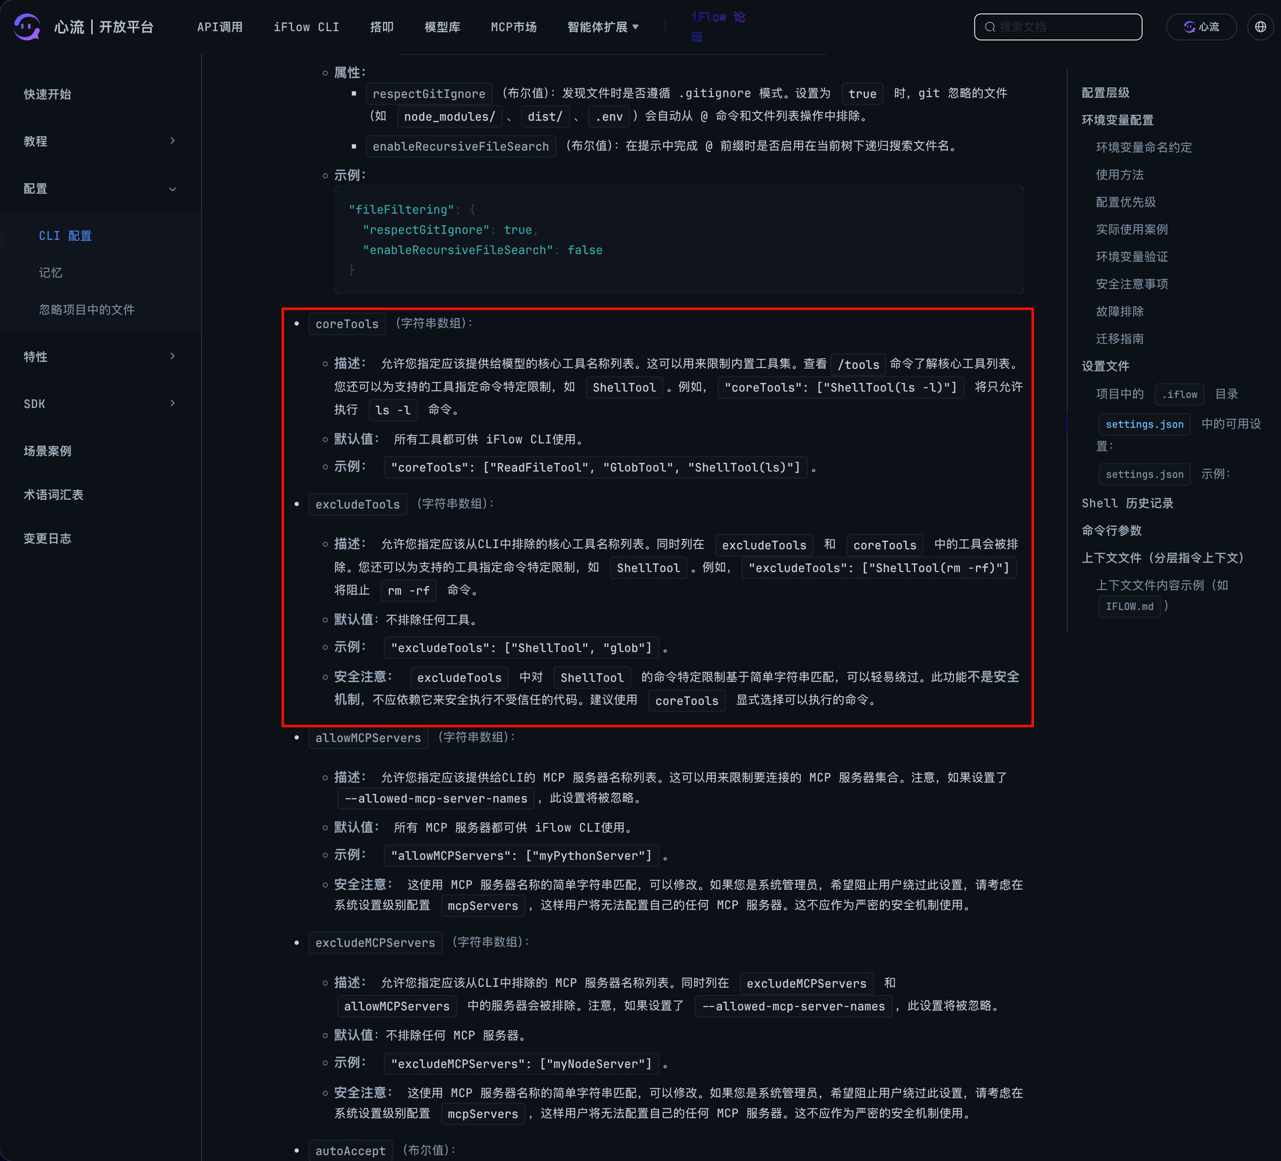Screen dimensions: 1281x1161
Task: Click the globe language switcher icon
Action: [1260, 27]
